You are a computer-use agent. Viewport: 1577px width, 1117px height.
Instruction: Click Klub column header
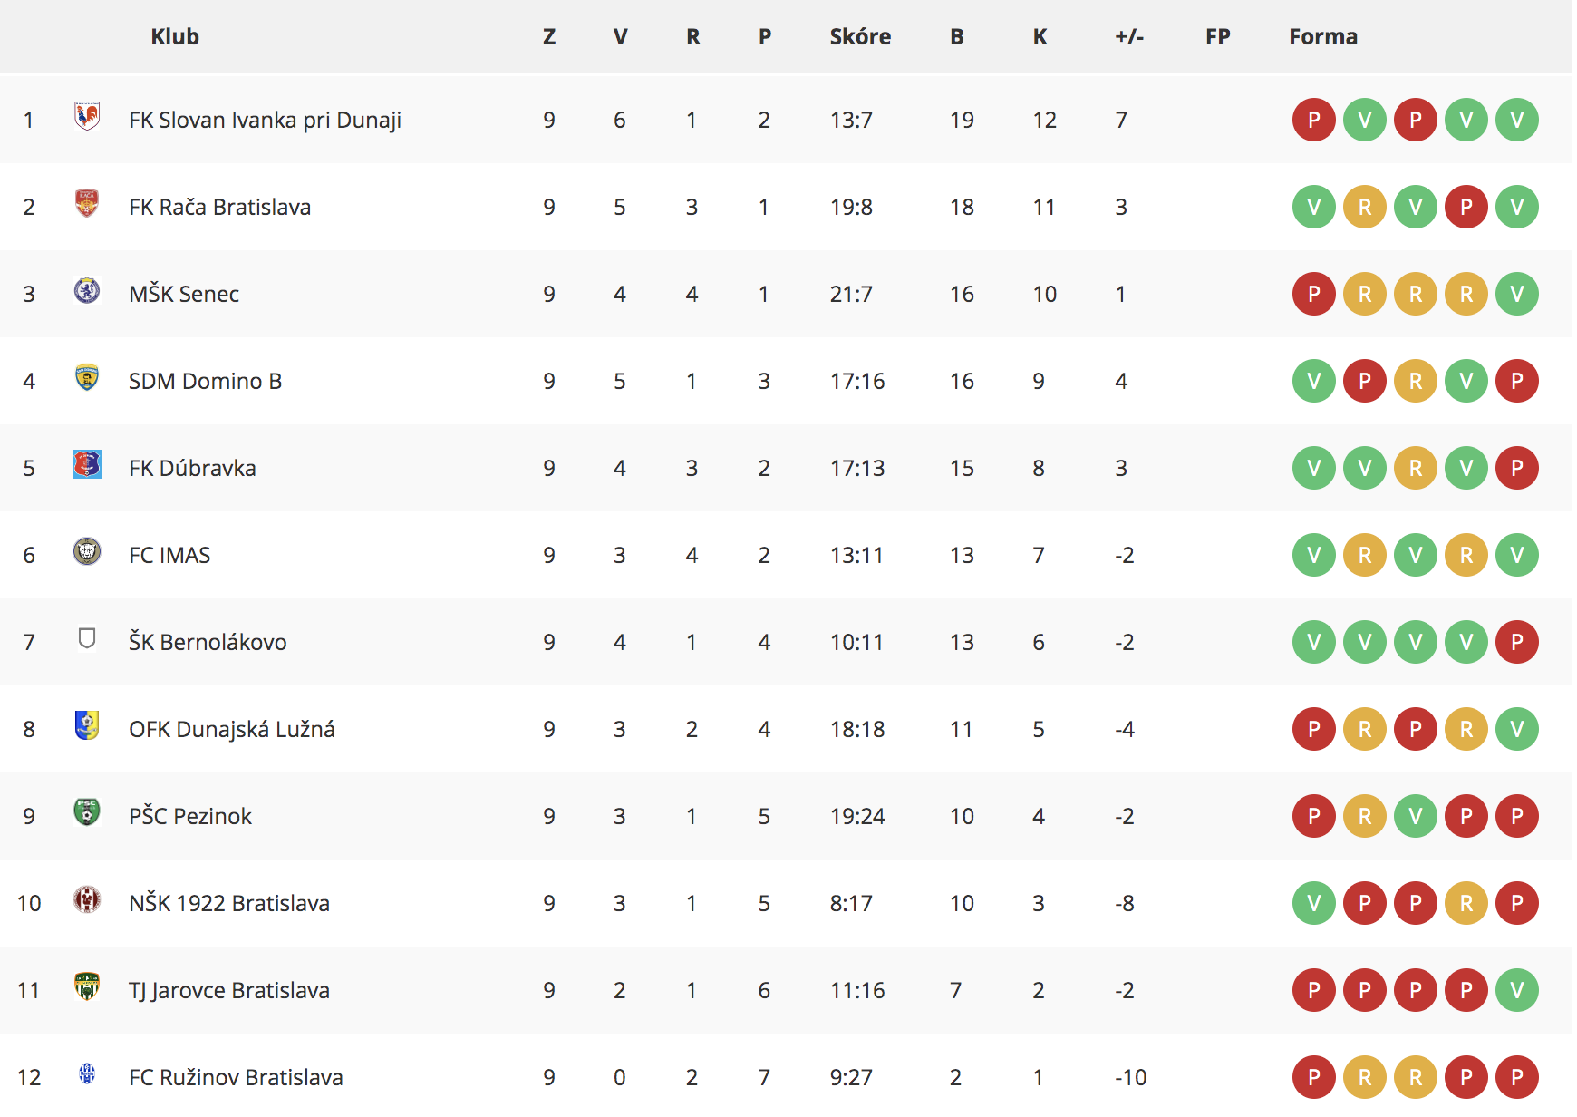(175, 36)
